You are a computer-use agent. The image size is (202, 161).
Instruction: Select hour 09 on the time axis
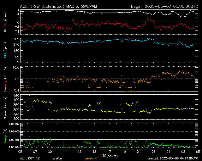tap(50, 151)
